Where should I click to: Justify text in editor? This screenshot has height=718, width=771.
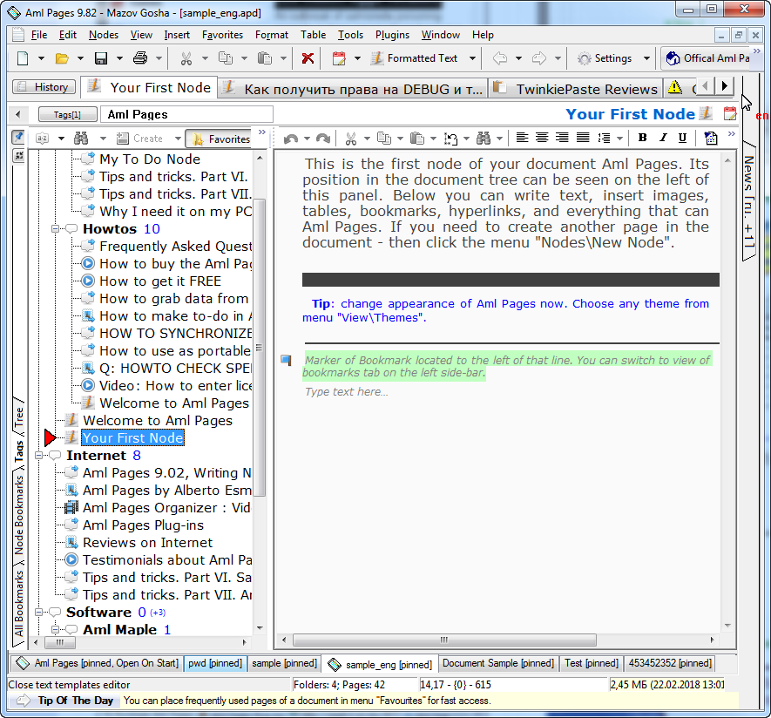(x=583, y=138)
